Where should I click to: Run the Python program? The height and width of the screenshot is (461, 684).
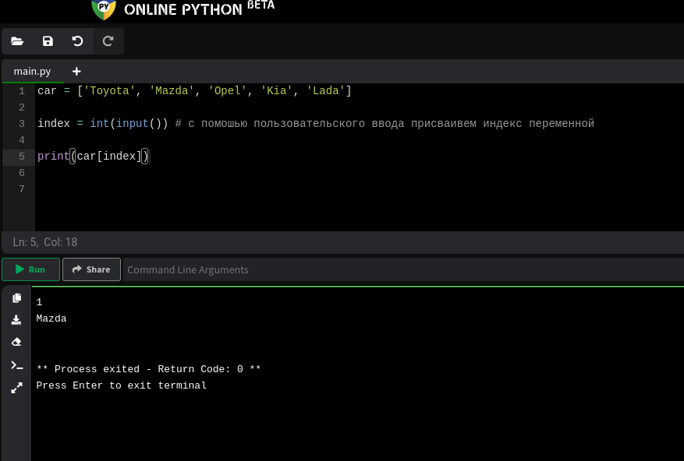click(x=30, y=269)
